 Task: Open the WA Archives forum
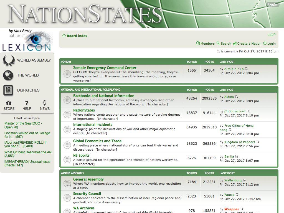pyautogui.click(x=84, y=208)
